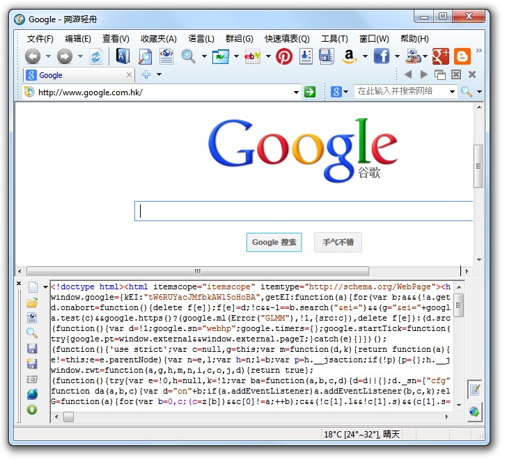The width and height of the screenshot is (507, 459).
Task: Open the Facebook dropdown arrow
Action: [x=397, y=56]
